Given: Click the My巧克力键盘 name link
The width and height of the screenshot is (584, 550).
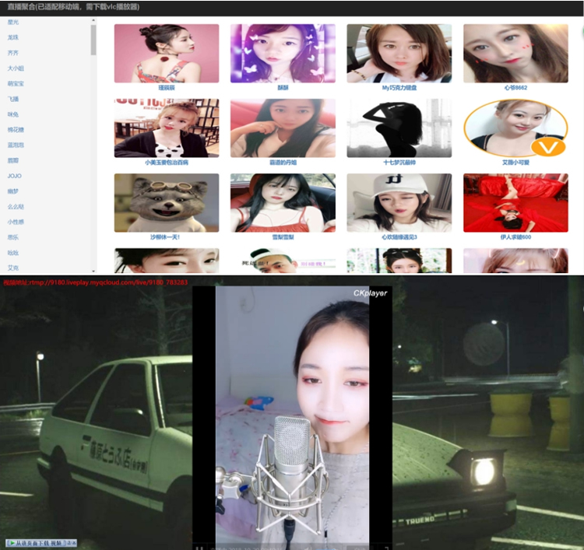Looking at the screenshot, I should [x=399, y=88].
